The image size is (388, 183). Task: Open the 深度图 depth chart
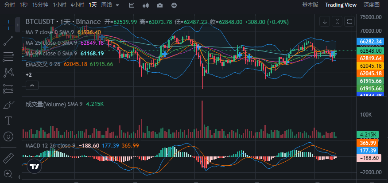[372, 5]
